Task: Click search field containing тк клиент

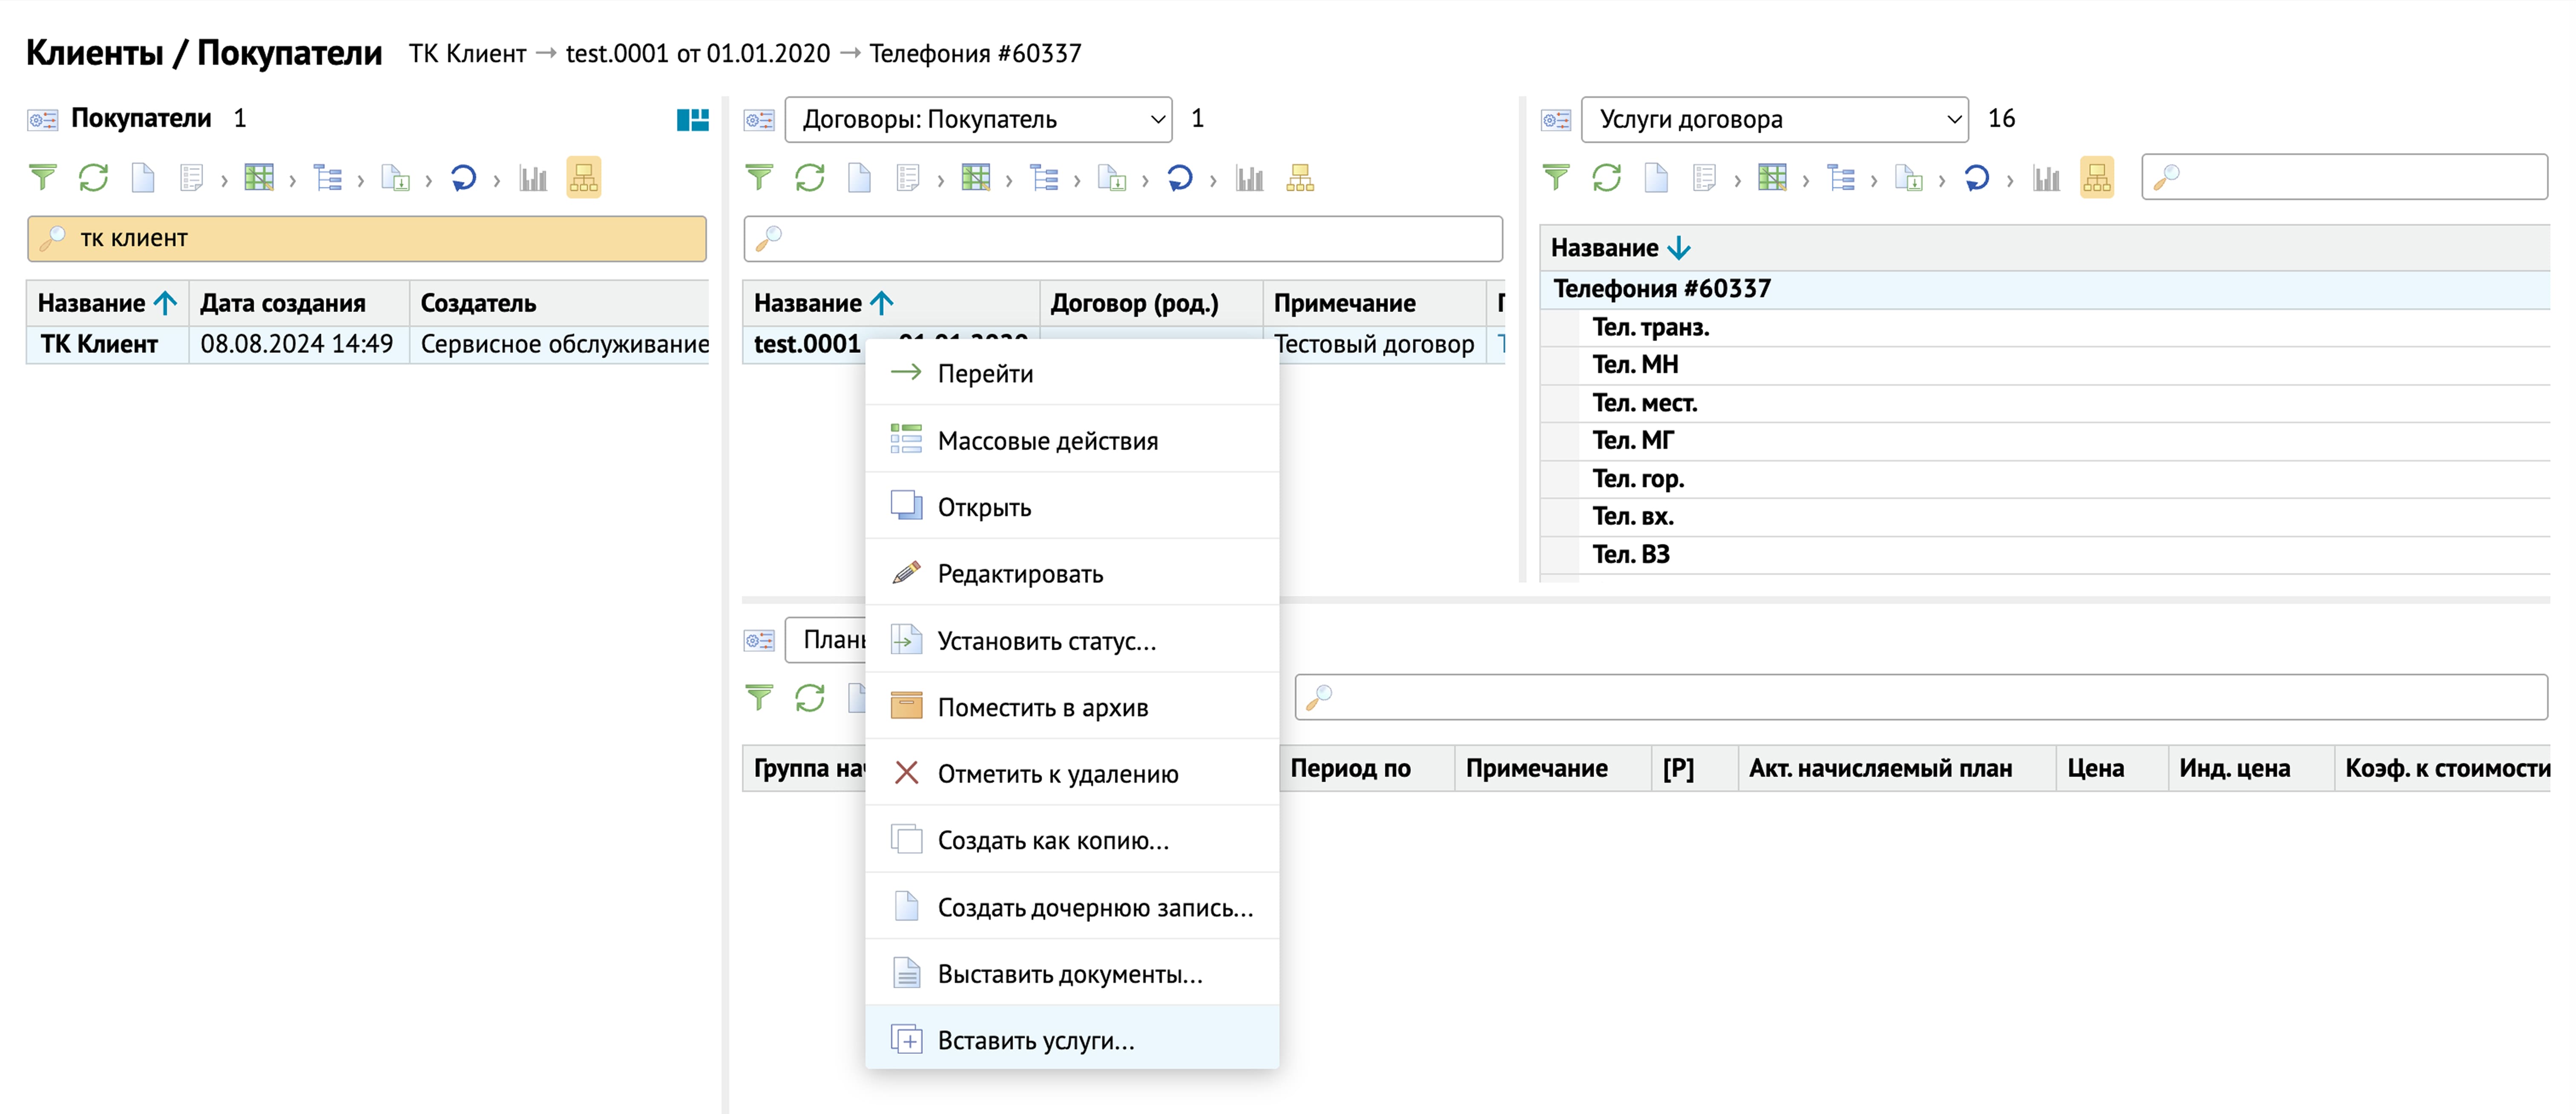Action: point(367,238)
